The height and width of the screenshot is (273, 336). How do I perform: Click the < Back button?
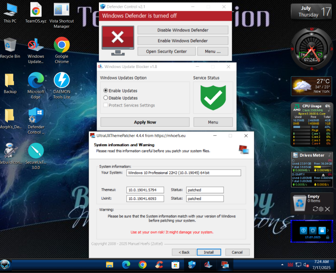184,252
